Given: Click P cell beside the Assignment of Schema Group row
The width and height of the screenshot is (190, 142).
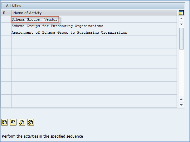Looking at the screenshot, I should click(x=6, y=32).
